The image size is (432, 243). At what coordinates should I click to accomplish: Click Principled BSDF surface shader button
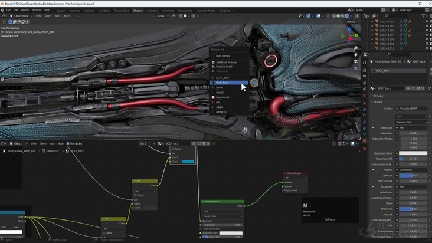(411, 109)
